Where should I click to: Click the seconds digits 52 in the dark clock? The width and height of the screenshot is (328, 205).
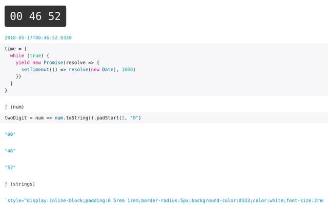click(x=54, y=16)
